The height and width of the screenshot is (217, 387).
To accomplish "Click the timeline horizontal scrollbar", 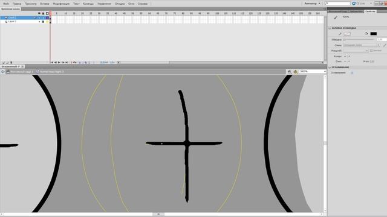I will 221,63.
